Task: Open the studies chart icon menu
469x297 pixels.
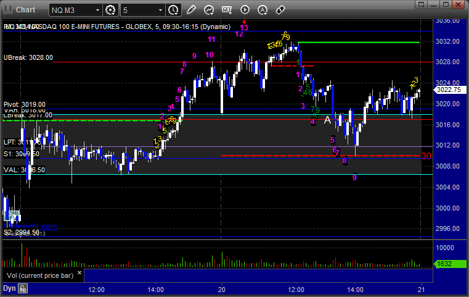Action: pyautogui.click(x=209, y=10)
